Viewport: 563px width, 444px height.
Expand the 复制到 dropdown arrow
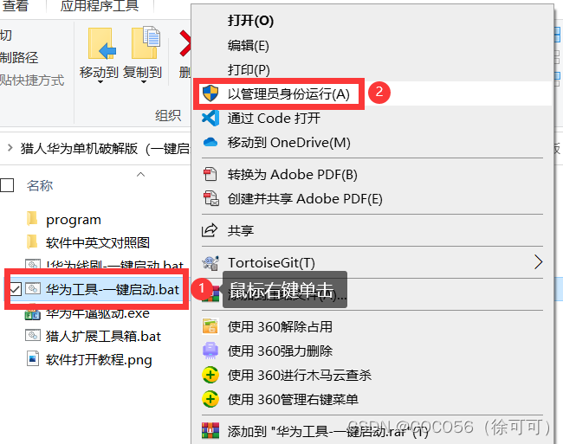click(x=143, y=82)
